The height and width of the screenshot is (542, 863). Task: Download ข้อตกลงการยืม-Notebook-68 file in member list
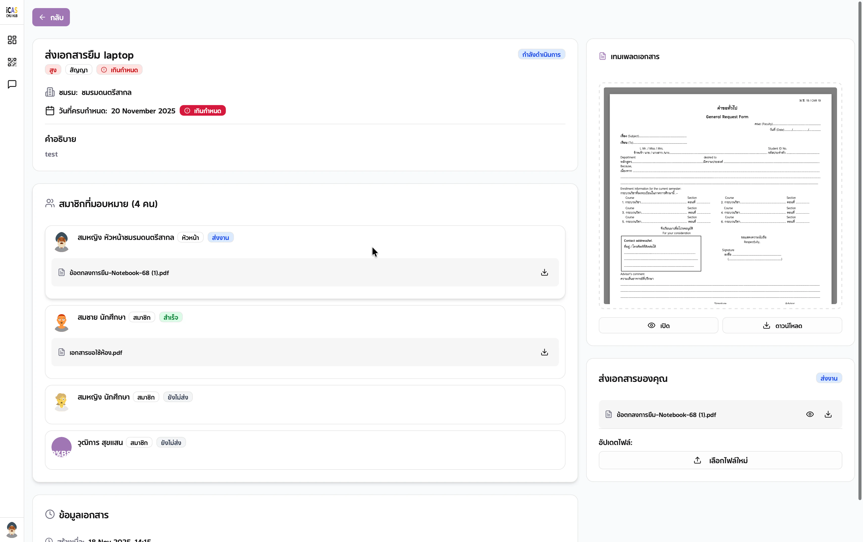544,273
